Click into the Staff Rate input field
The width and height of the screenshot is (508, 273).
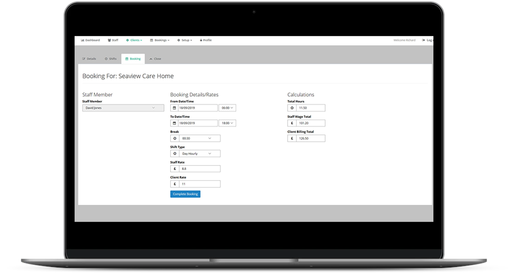(x=199, y=169)
